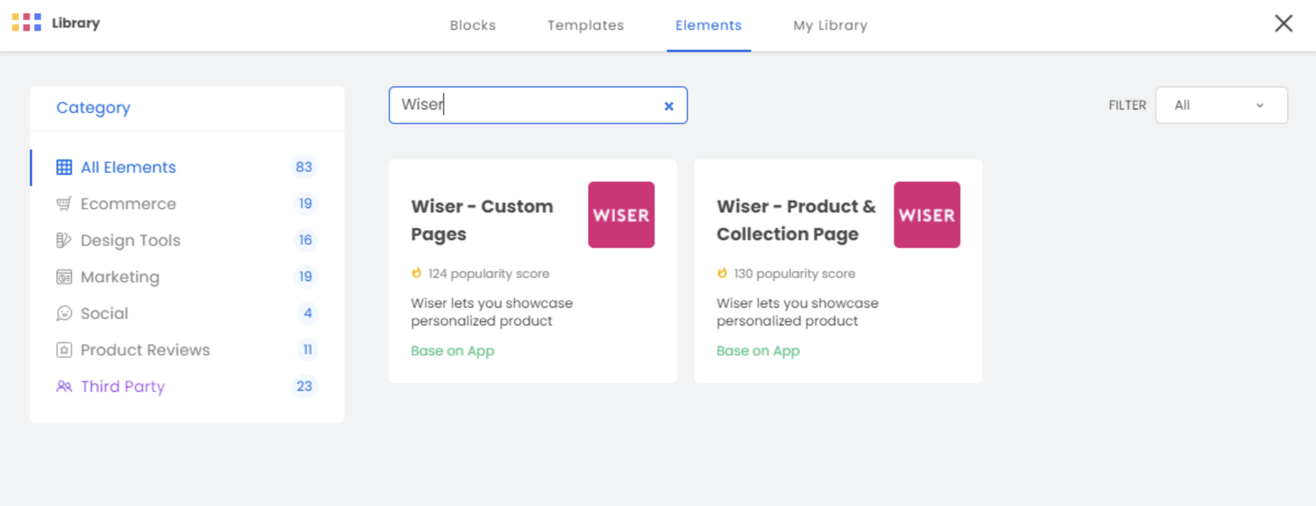
Task: Click the All Elements grid icon
Action: pyautogui.click(x=64, y=167)
